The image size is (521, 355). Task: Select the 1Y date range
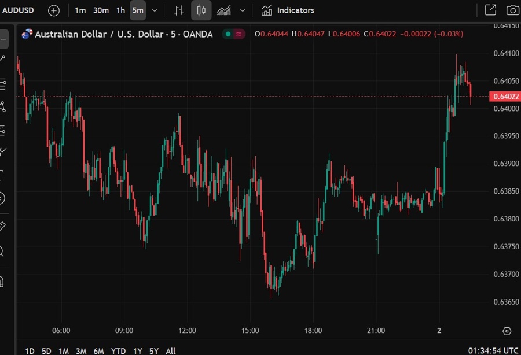tap(138, 351)
